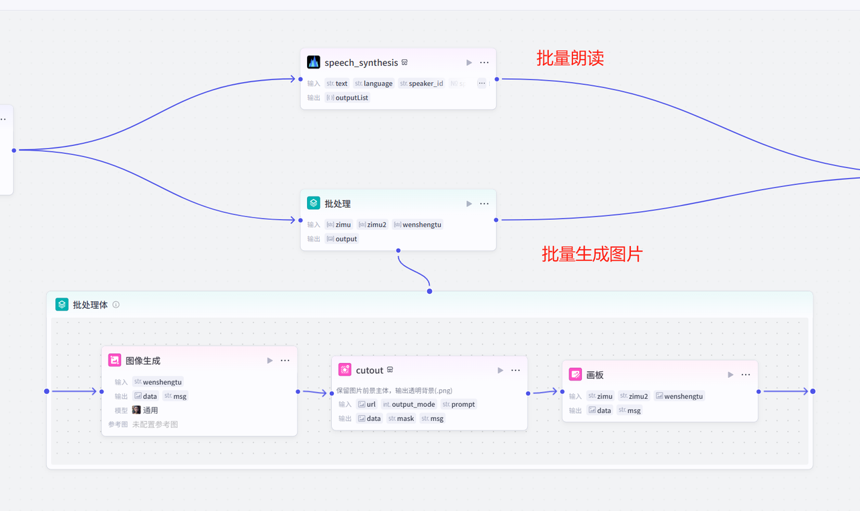This screenshot has height=511, width=860.
Task: Click the 'speaker_id' input parameter chip
Action: tap(421, 83)
